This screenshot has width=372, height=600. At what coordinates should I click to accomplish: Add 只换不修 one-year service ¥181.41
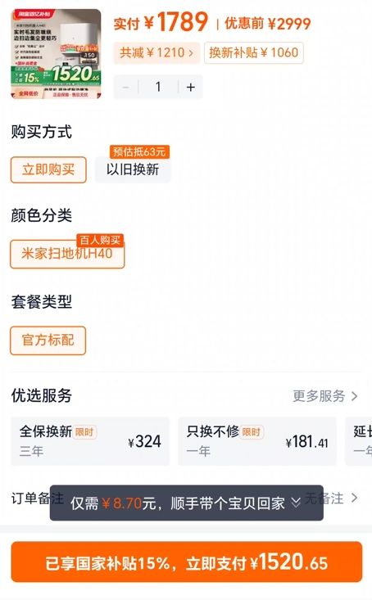(257, 441)
